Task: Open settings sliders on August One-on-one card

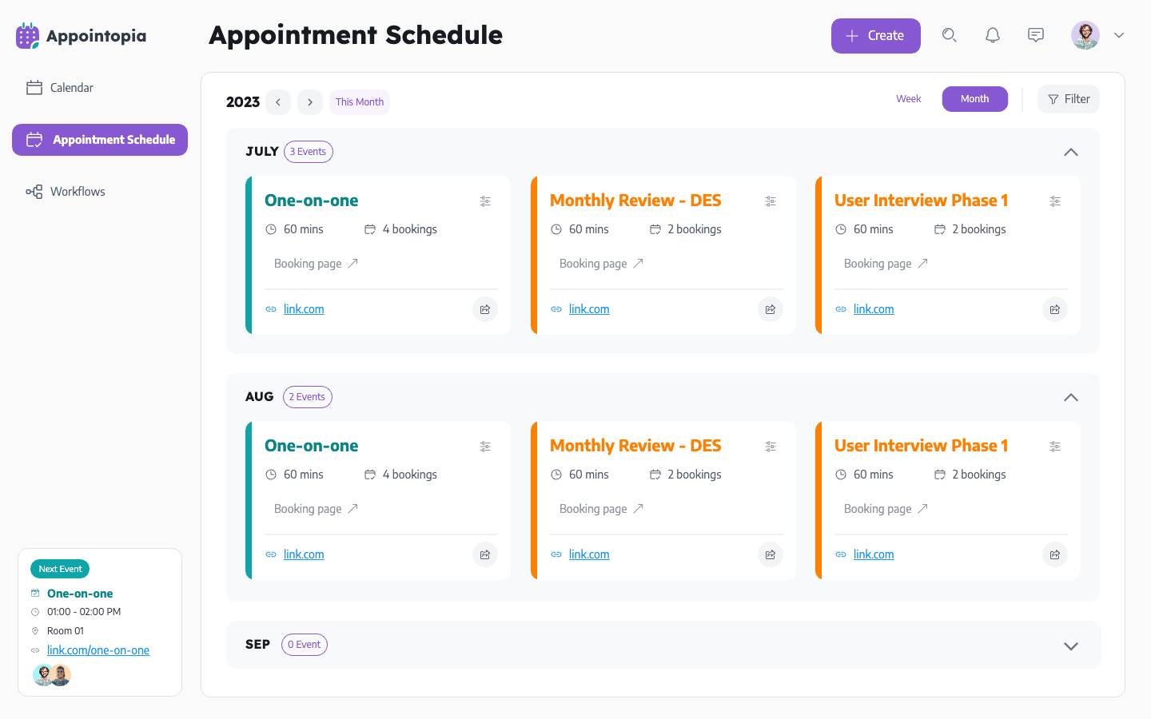Action: click(485, 447)
